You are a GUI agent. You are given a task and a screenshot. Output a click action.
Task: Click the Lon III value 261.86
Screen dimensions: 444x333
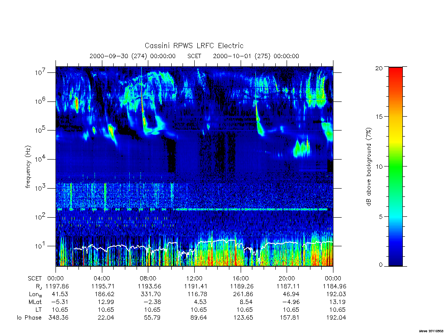tap(243, 294)
